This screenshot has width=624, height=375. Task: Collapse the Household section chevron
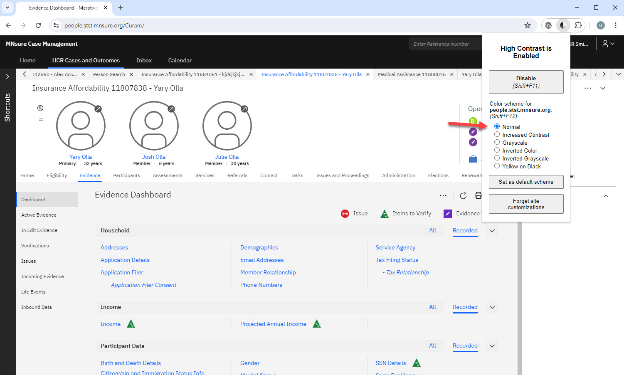click(492, 231)
